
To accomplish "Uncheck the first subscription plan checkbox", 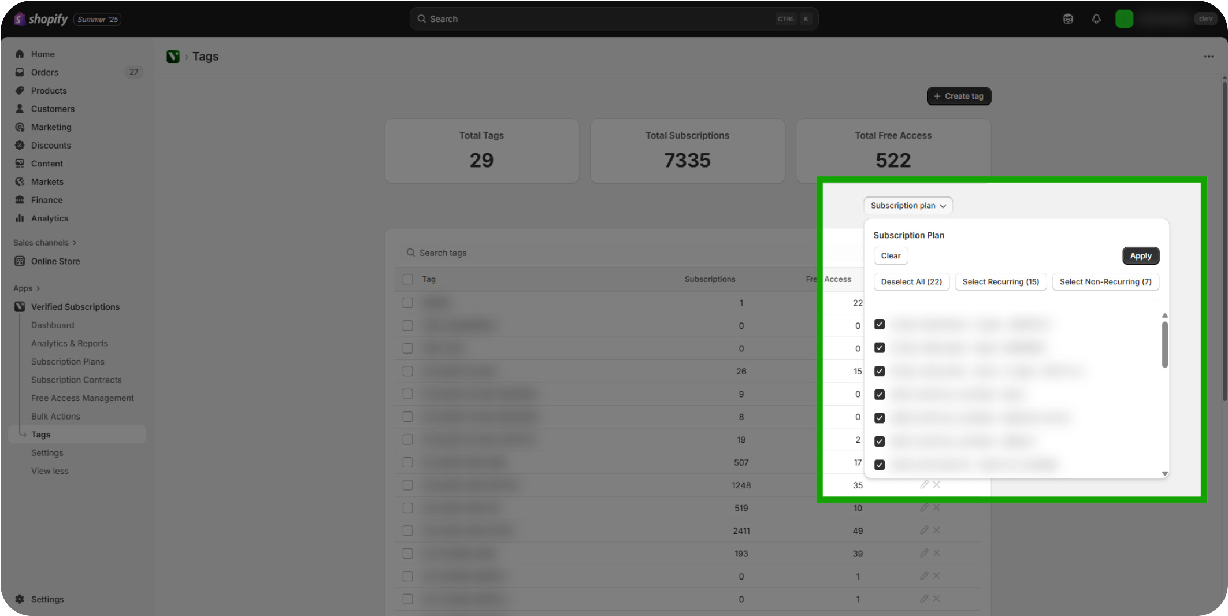I will tap(880, 324).
